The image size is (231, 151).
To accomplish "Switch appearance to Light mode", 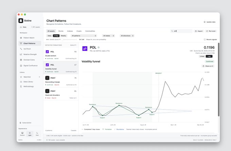I will click(30, 134).
